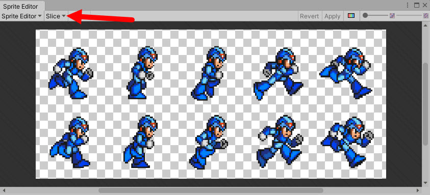Maximize the Sprite Editor window

(x=417, y=5)
